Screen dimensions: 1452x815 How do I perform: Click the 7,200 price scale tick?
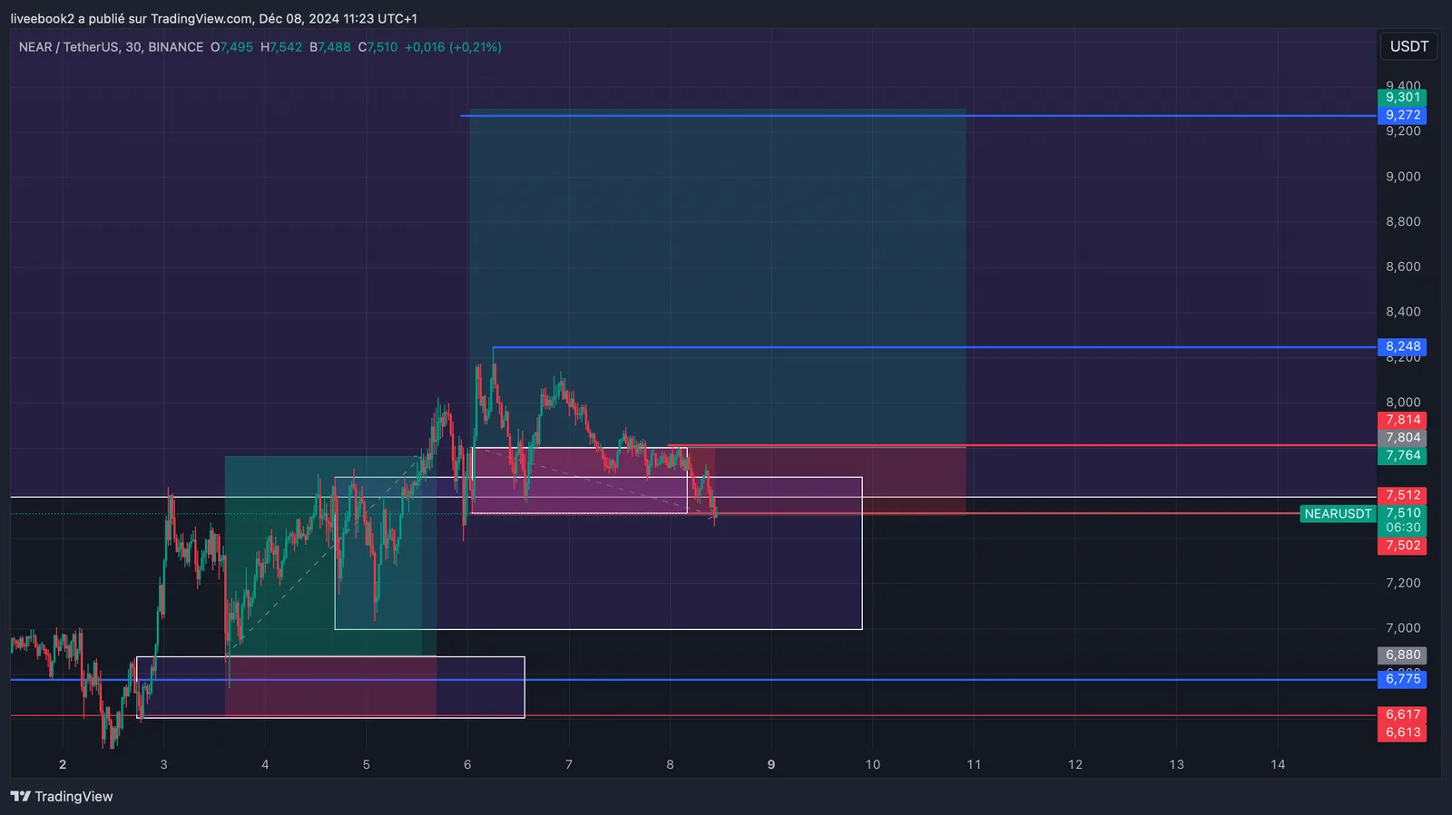(x=1403, y=583)
